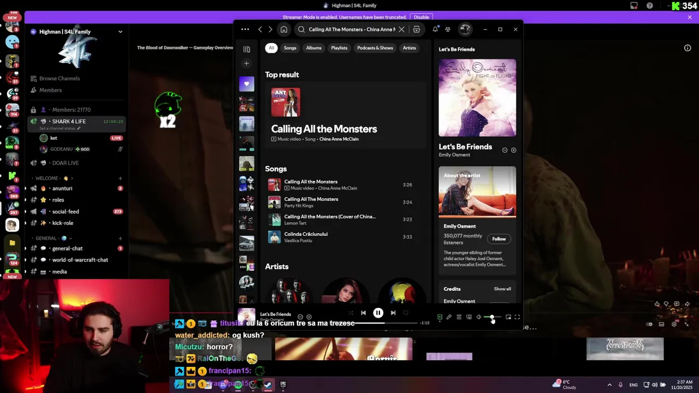
Task: Filter search results by Songs
Action: 290,48
